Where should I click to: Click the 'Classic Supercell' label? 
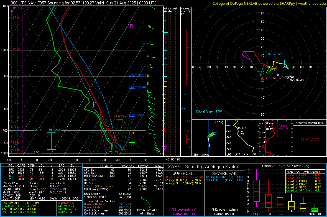283,127
